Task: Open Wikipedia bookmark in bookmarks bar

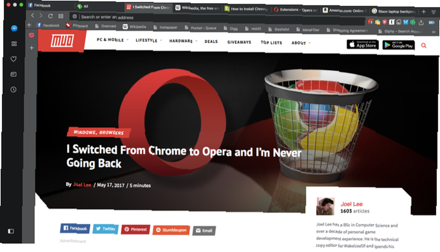Action: pos(134,27)
